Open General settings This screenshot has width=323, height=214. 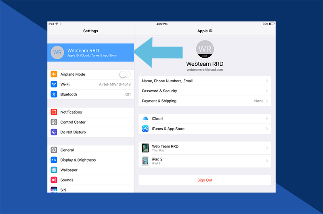90,150
